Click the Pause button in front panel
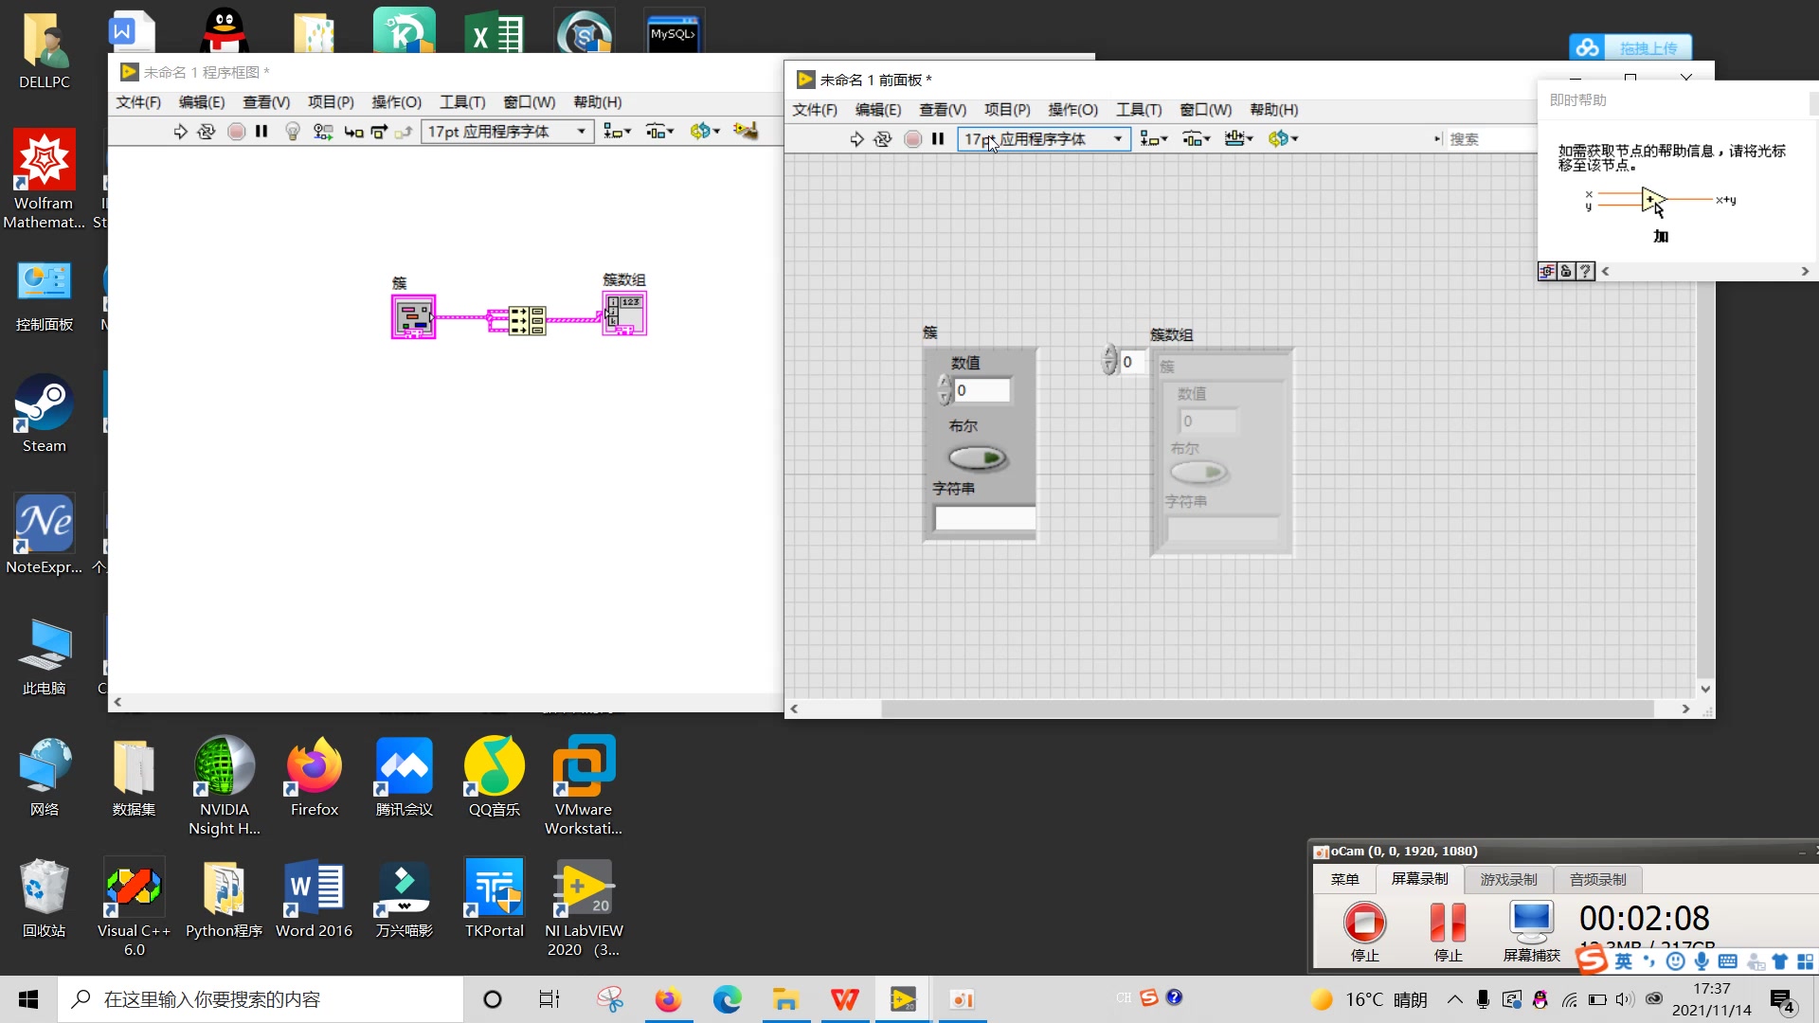The height and width of the screenshot is (1023, 1819). (x=940, y=137)
